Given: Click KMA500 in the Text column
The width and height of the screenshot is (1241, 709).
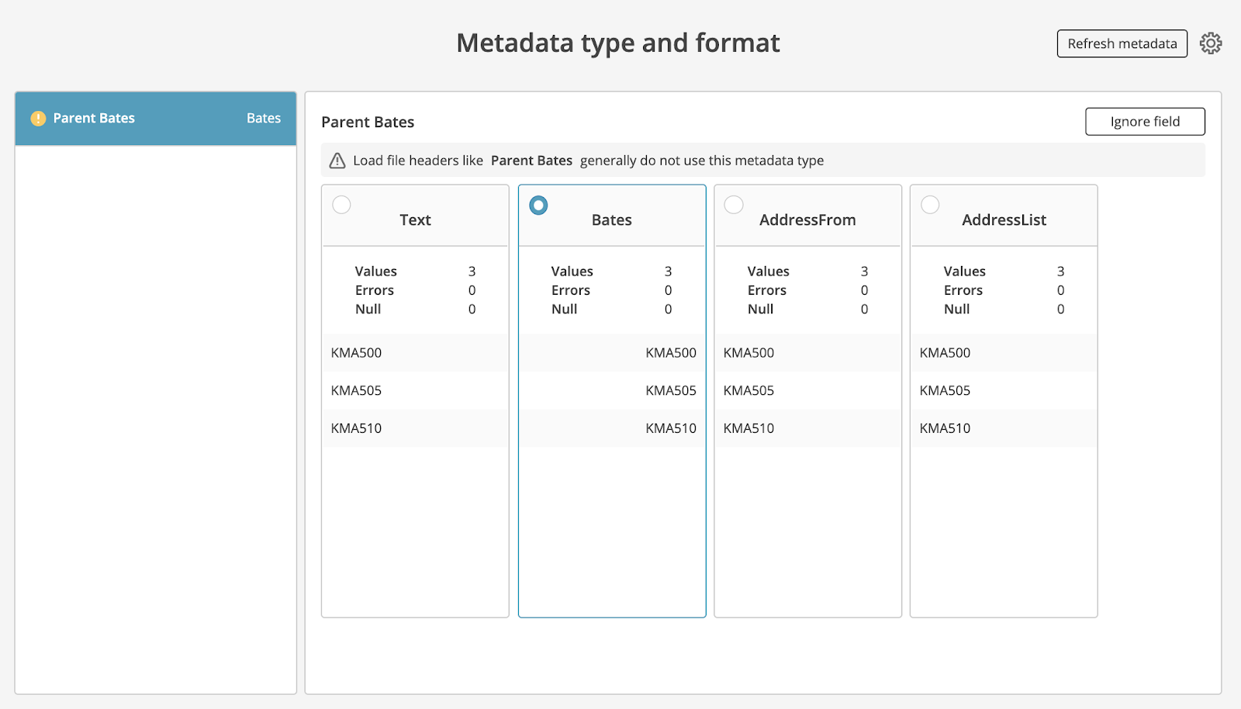Looking at the screenshot, I should [356, 353].
